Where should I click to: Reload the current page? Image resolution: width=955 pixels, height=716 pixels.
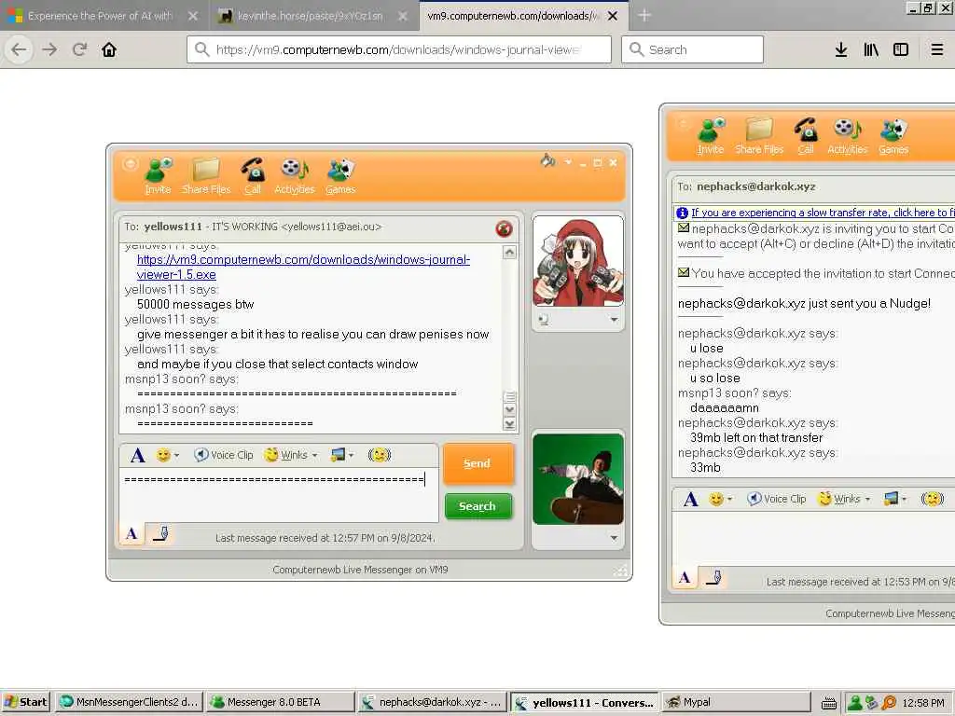tap(80, 49)
